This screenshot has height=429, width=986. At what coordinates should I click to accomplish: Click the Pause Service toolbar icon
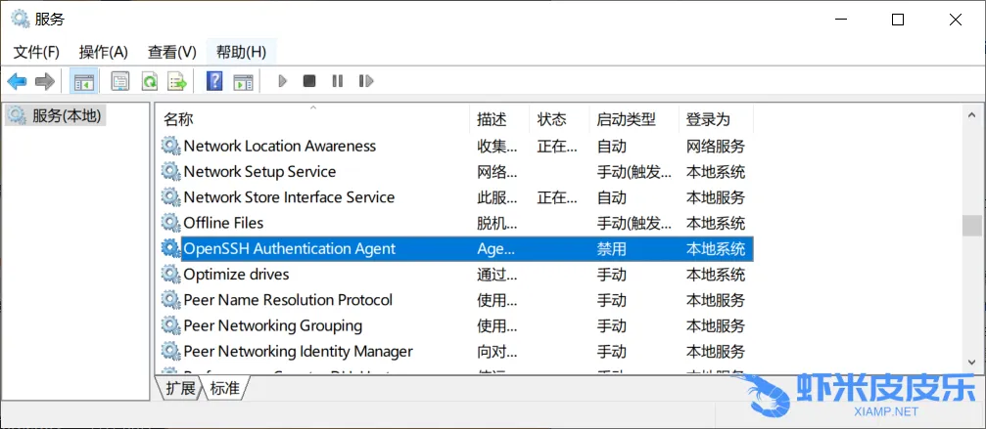click(338, 81)
